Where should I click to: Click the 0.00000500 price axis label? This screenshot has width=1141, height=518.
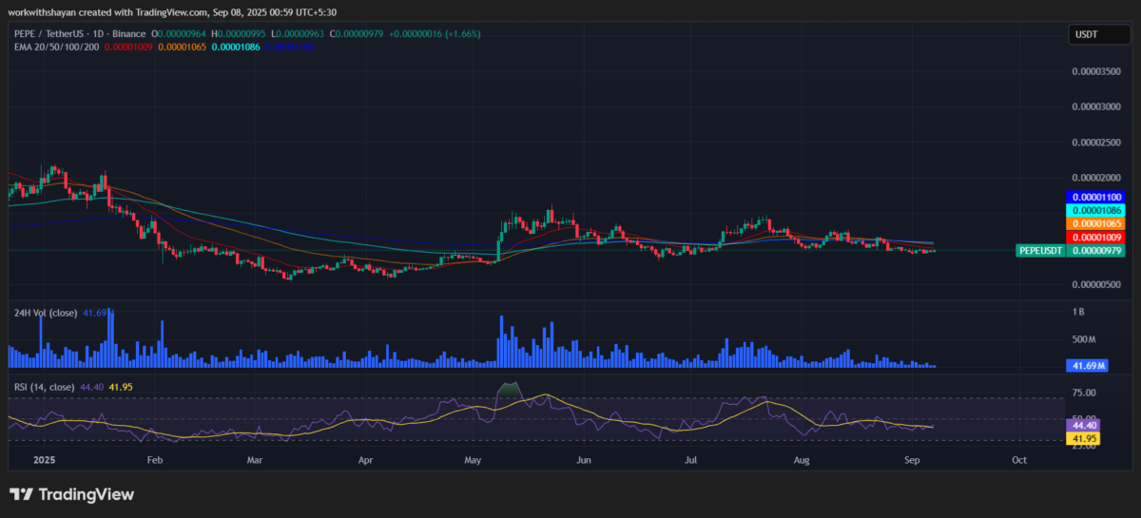(1096, 284)
